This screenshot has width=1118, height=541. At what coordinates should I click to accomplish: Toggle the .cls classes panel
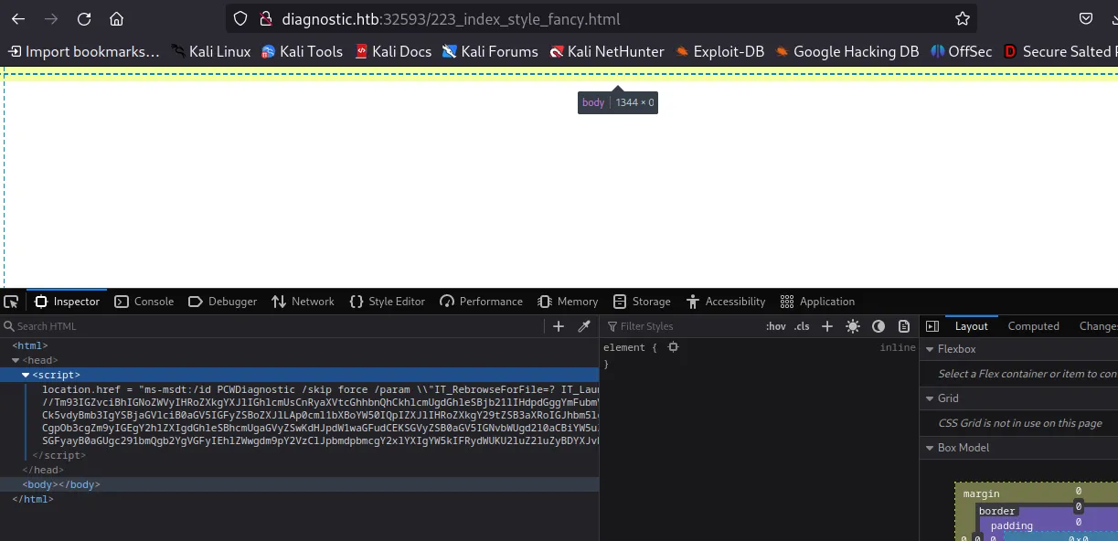pyautogui.click(x=802, y=326)
